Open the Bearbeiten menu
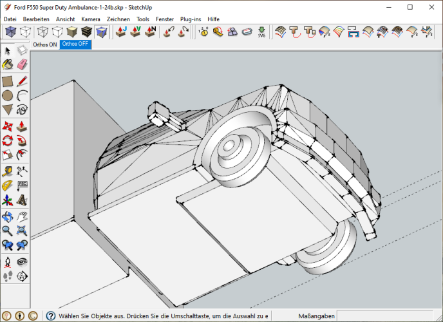The image size is (443, 322). 36,19
